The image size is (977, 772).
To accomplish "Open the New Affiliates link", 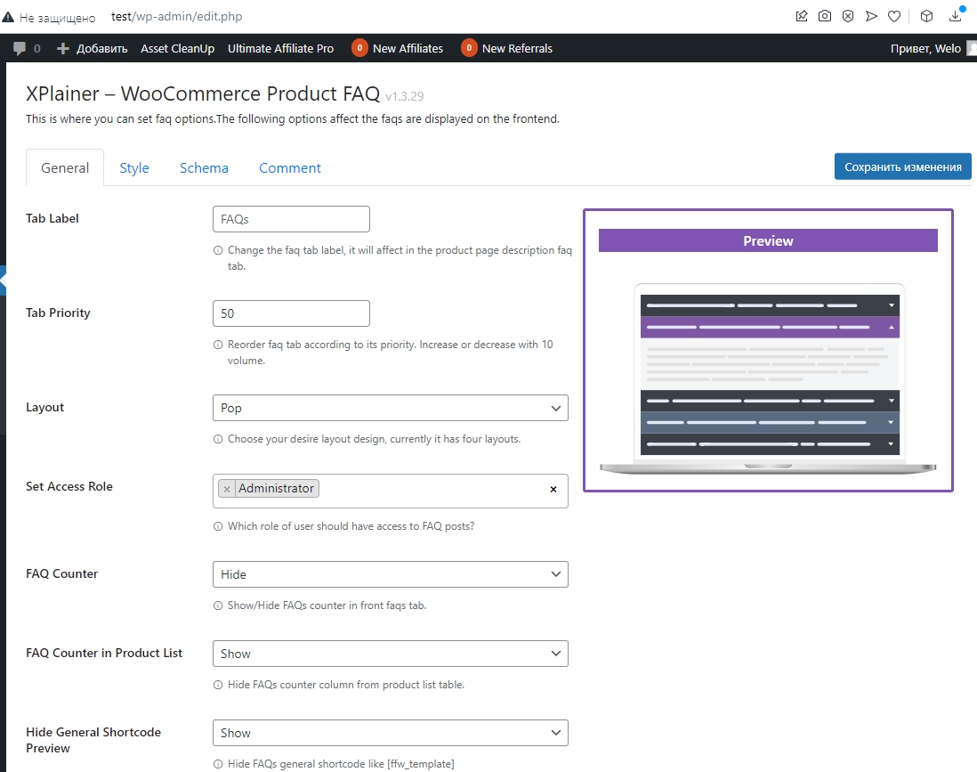I will pyautogui.click(x=408, y=49).
